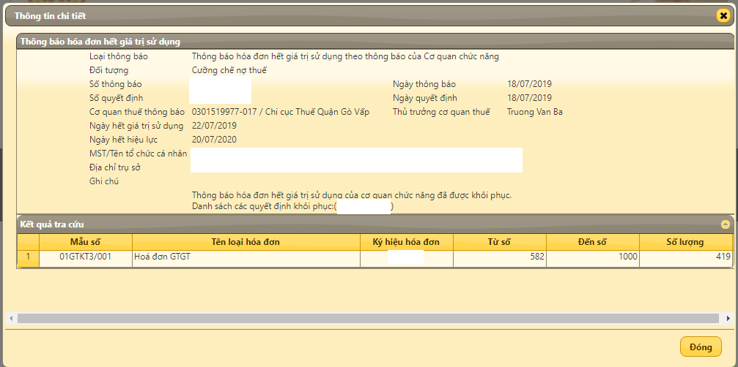Select the Hoá đơn GTGT cell
The width and height of the screenshot is (738, 367).
click(246, 257)
